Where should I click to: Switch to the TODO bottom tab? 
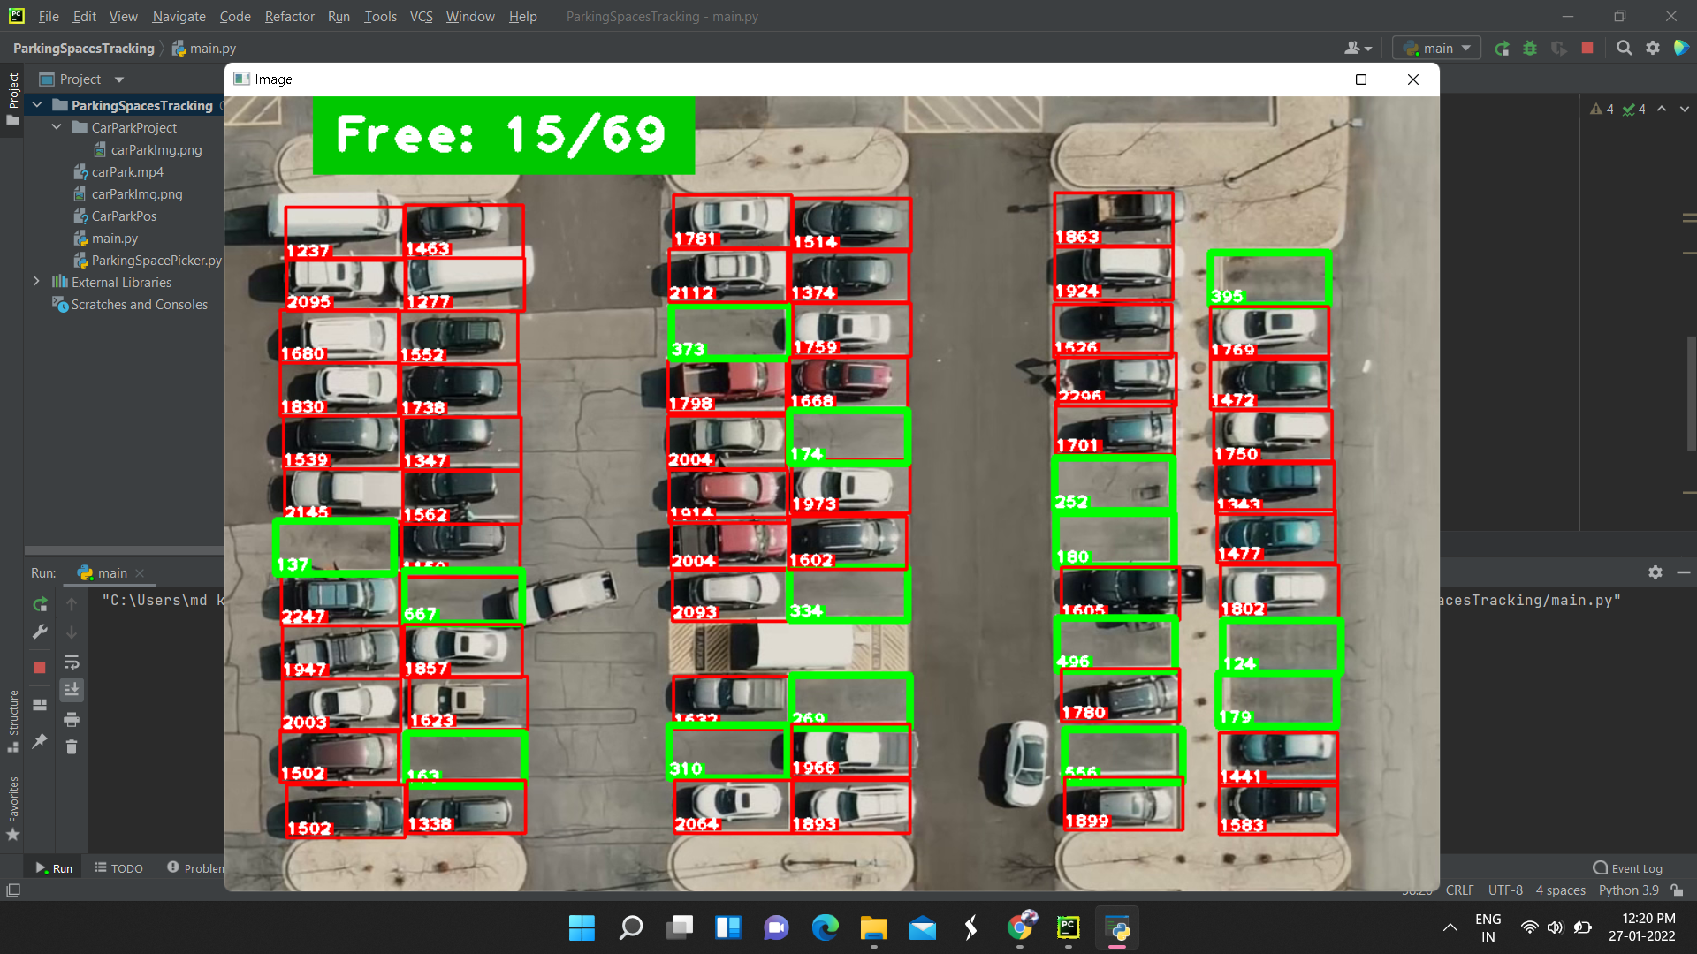(x=118, y=868)
